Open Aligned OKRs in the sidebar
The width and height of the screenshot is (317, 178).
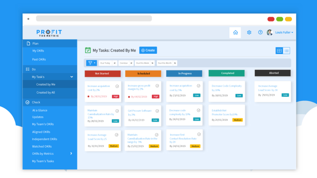tap(41, 132)
